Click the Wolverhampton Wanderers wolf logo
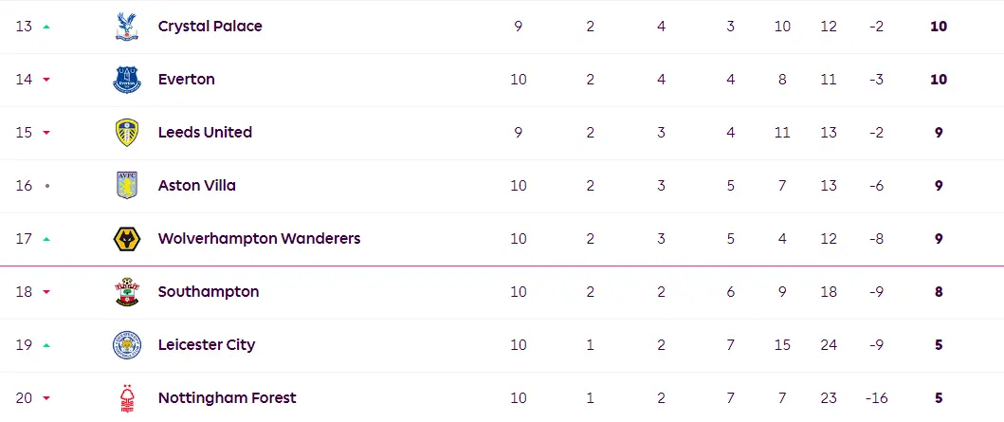1004x422 pixels. tap(126, 239)
